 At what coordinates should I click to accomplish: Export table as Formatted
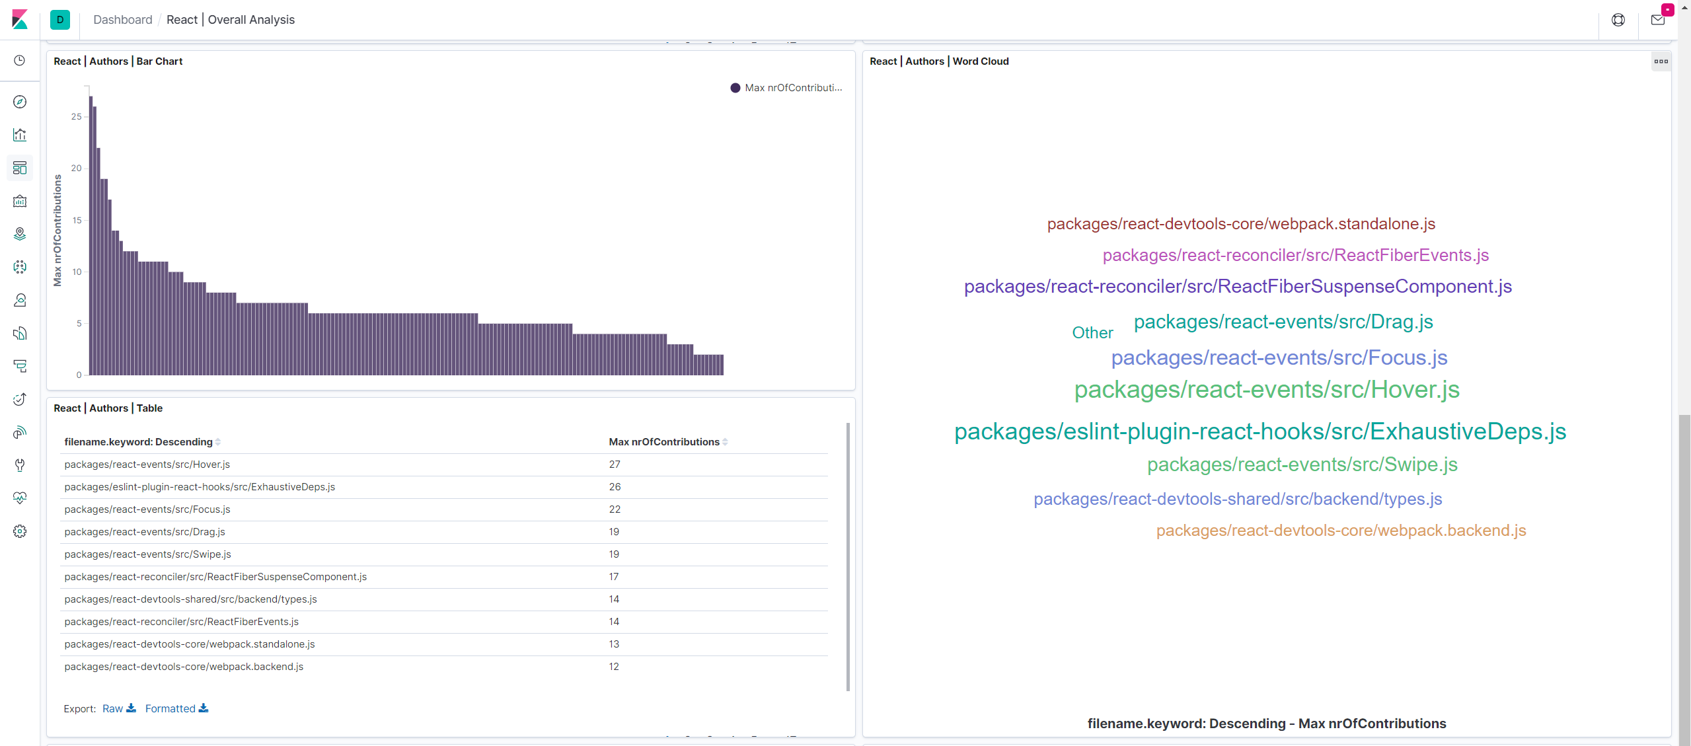(x=176, y=708)
